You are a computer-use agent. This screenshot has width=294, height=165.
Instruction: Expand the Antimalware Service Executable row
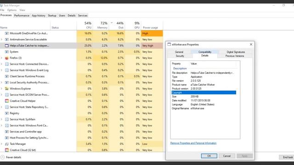click(1, 39)
